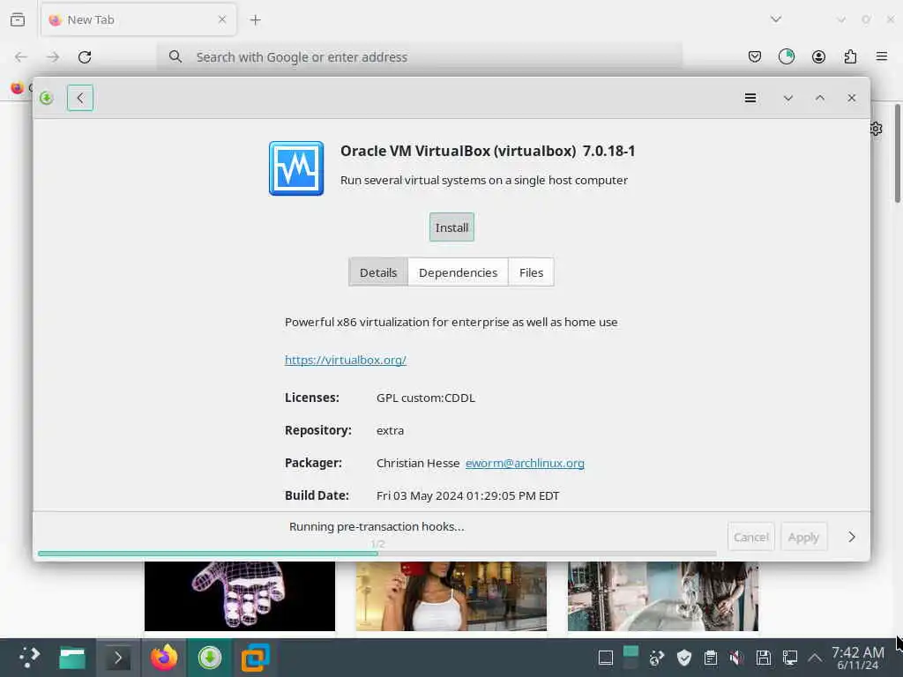The width and height of the screenshot is (903, 677).
Task: Click the VirtualBox application logo
Action: 296,168
